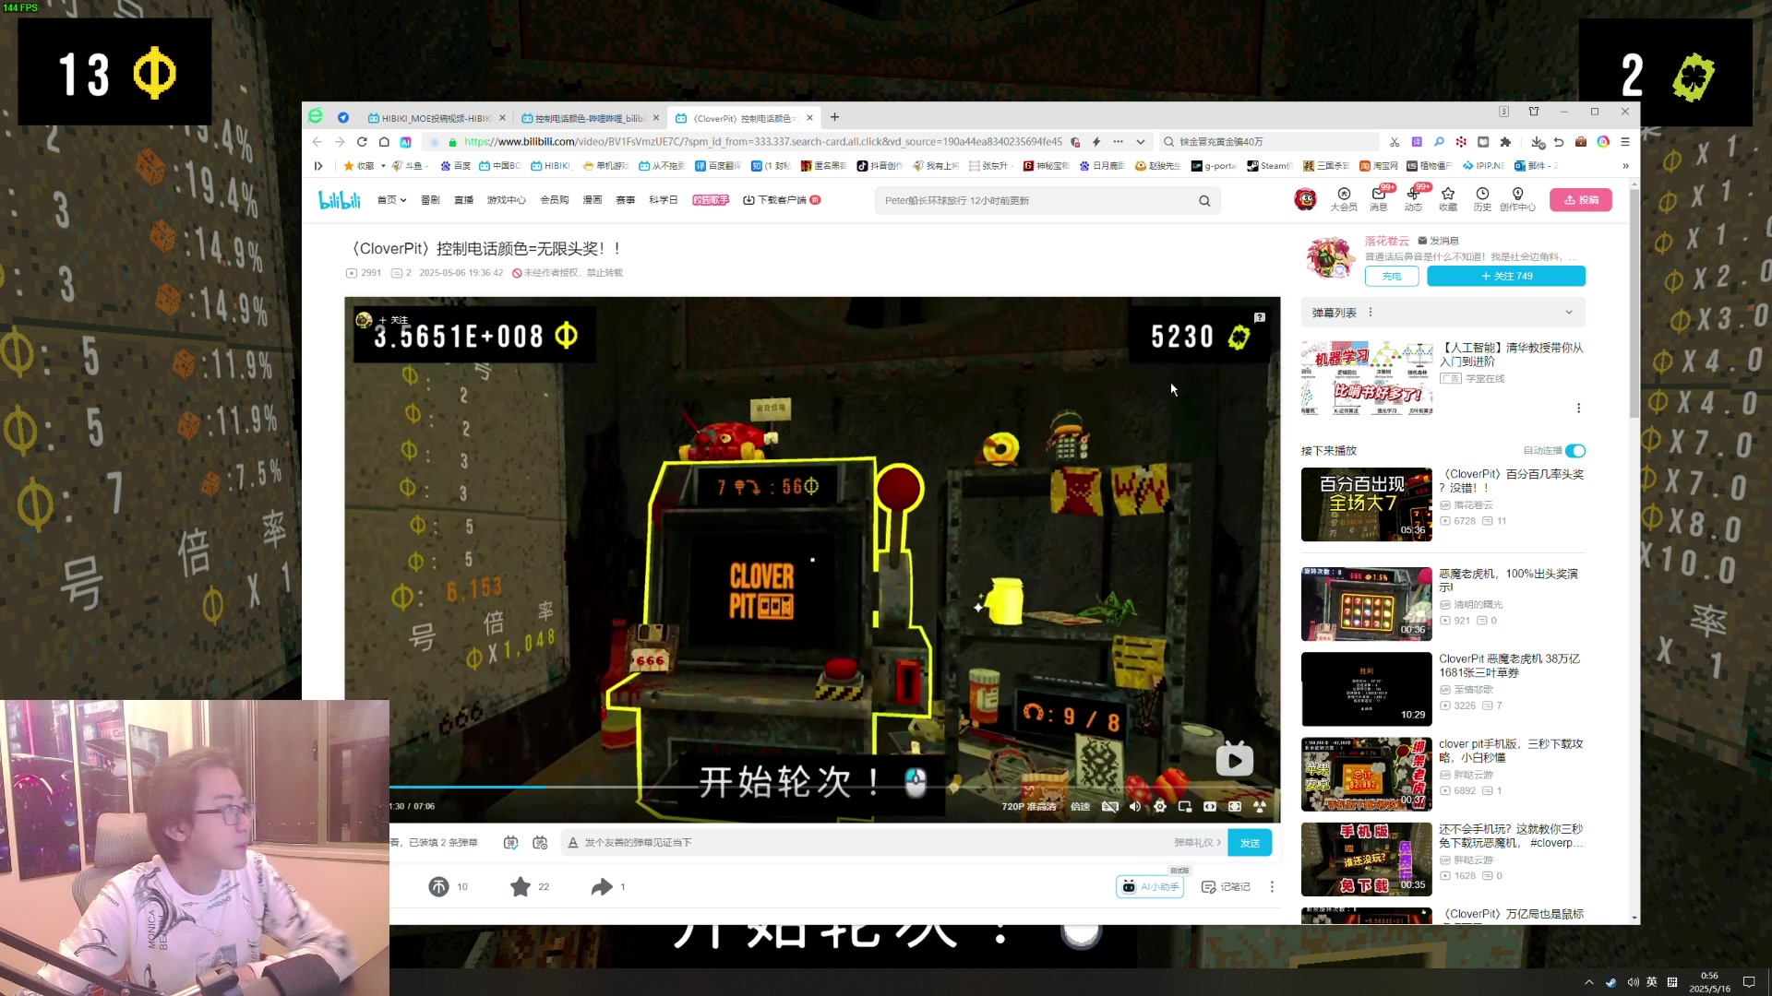Open browser downloads icon
1772x996 pixels.
[1537, 142]
